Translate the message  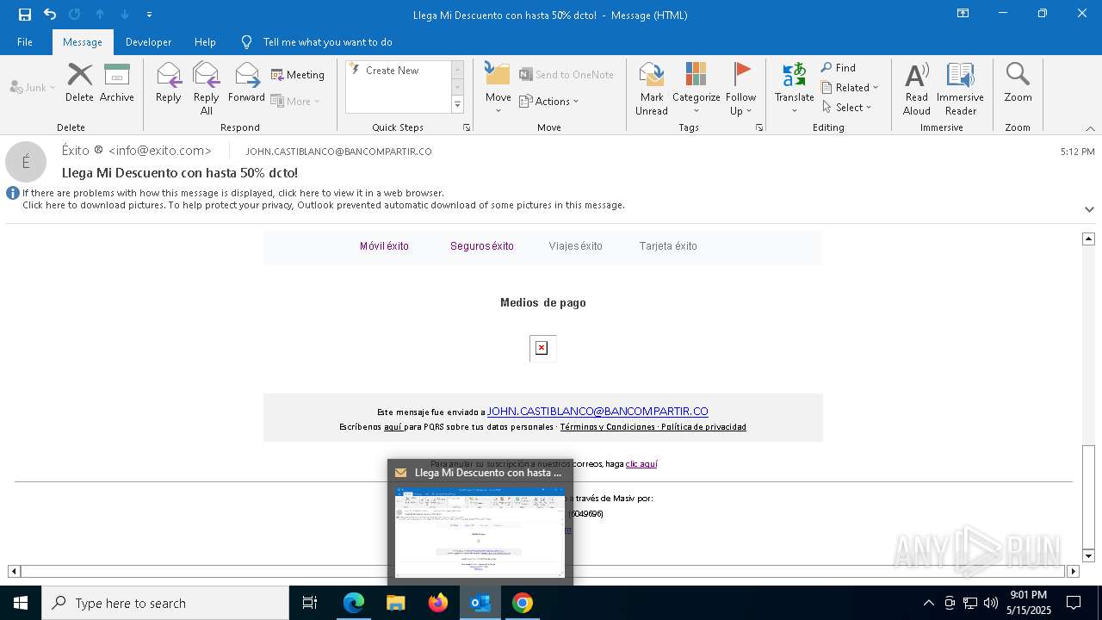coord(794,88)
